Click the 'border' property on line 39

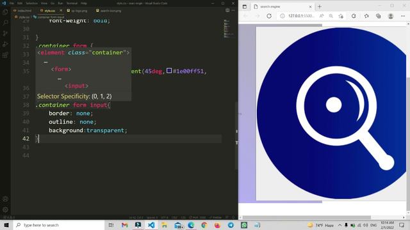tap(59, 113)
